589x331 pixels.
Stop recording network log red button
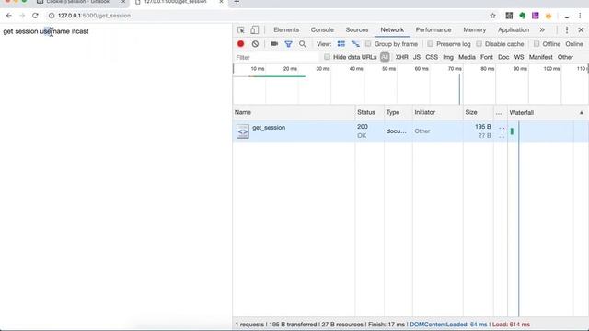tap(241, 44)
